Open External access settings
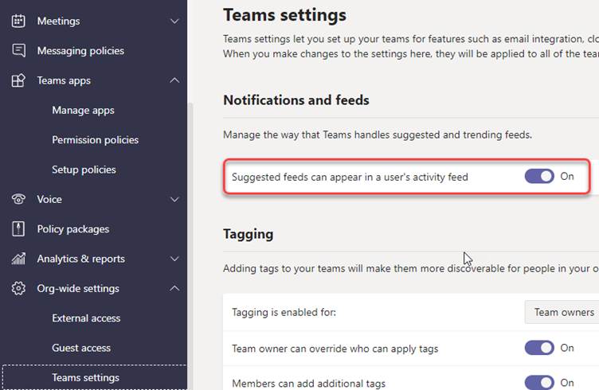Screen dimensions: 599x390 [x=86, y=318]
